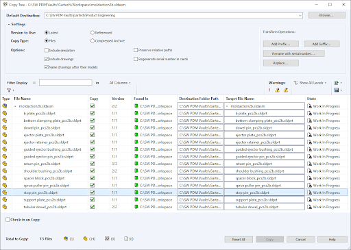Click the part type icon for b plate_pcs2b.sldprt
351x250 pixels.
[x=5, y=113]
